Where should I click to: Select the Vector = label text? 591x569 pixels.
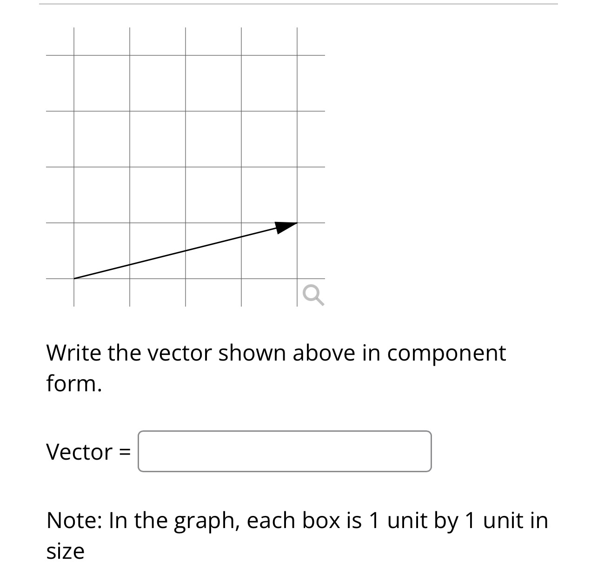(x=88, y=450)
